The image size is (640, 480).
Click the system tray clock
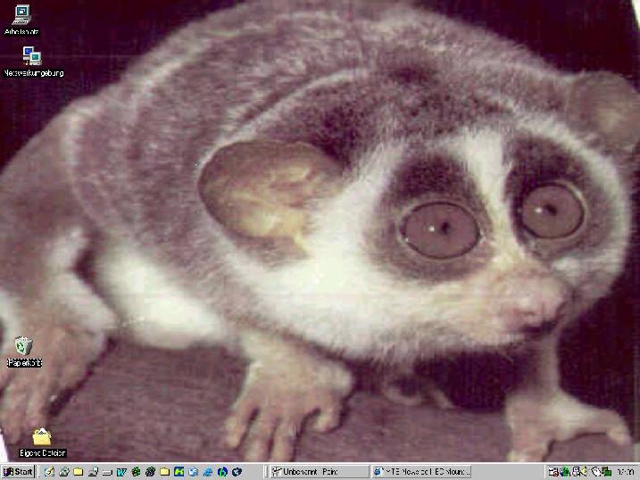tap(626, 471)
